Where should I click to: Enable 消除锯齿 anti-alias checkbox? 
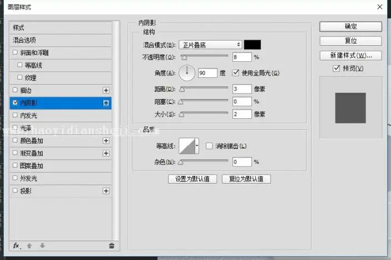click(x=209, y=146)
